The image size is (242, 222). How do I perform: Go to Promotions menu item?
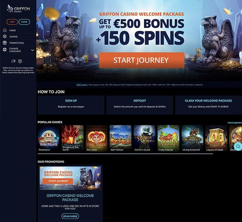[17, 43]
